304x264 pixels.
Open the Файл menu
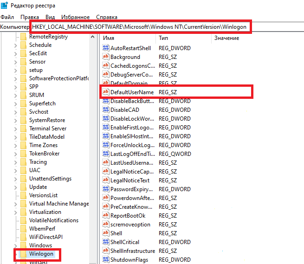(7, 17)
